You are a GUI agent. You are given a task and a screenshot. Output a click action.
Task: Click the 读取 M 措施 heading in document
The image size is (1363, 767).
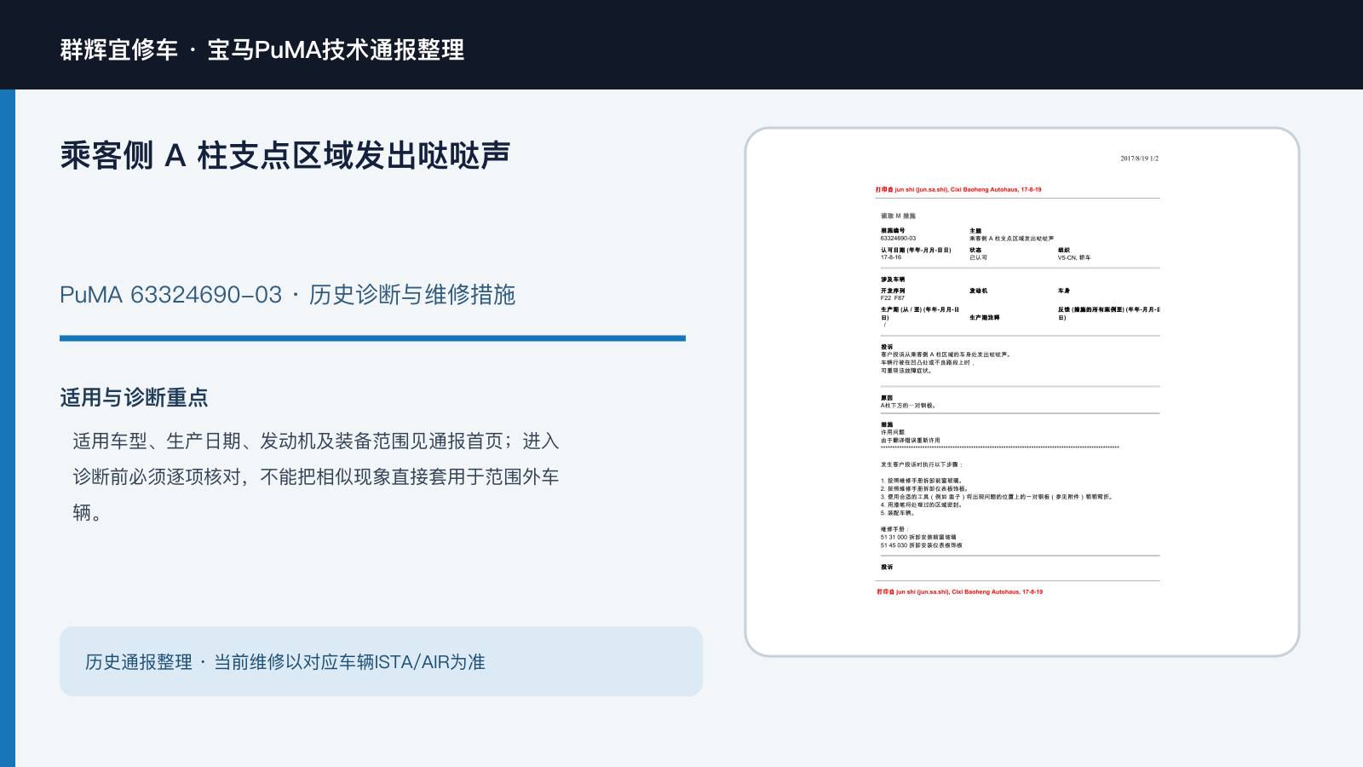[898, 216]
